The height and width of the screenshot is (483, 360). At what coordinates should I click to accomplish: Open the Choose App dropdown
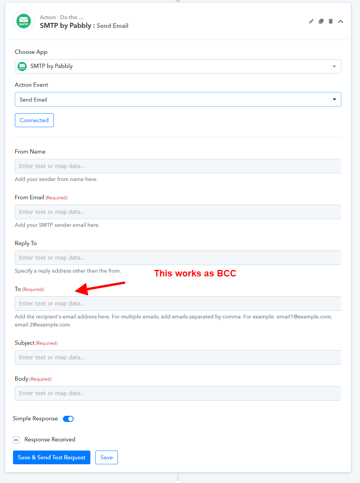pos(178,66)
